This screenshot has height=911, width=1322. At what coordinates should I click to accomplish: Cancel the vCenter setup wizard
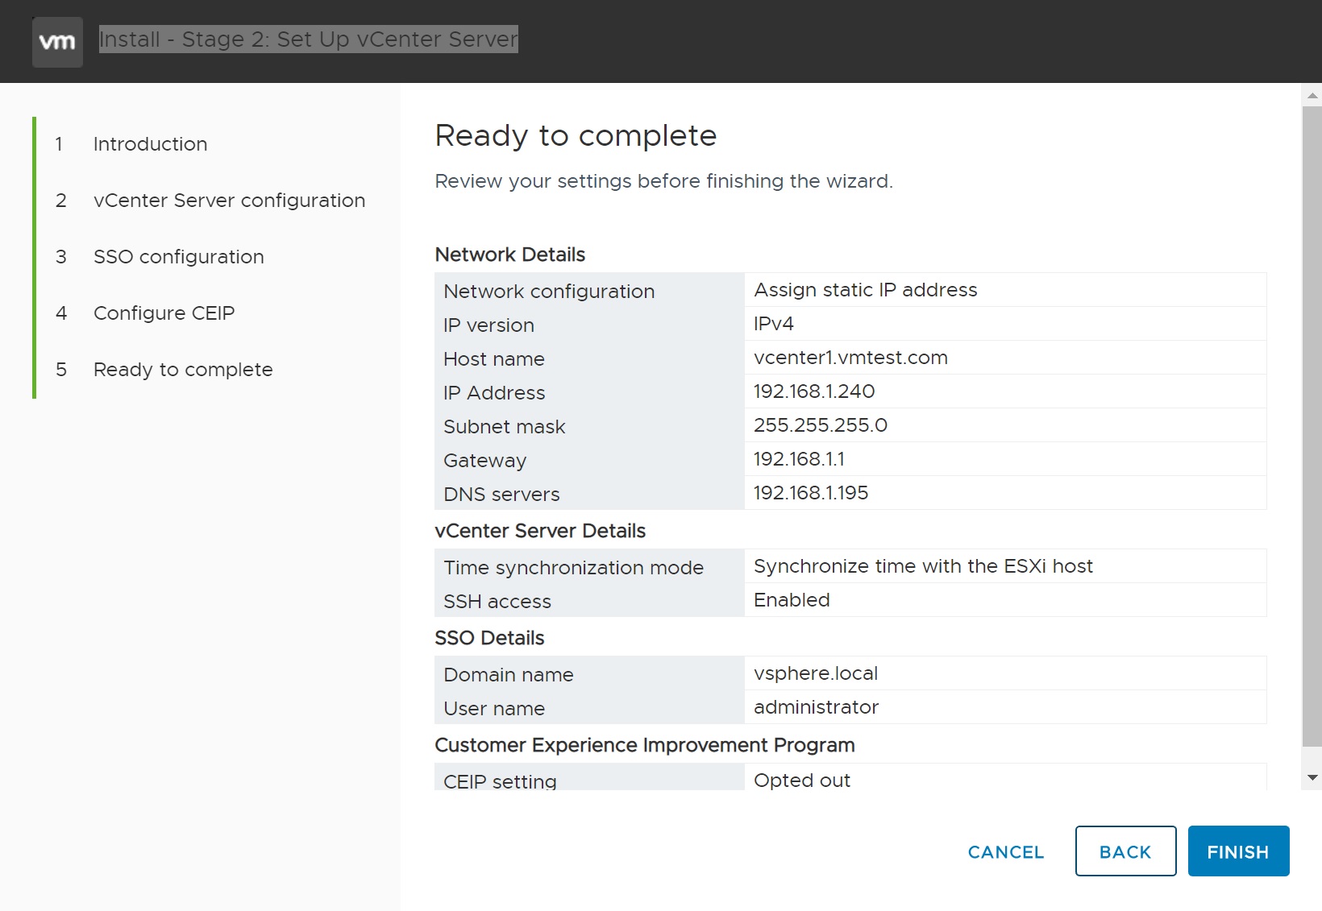pos(1005,851)
